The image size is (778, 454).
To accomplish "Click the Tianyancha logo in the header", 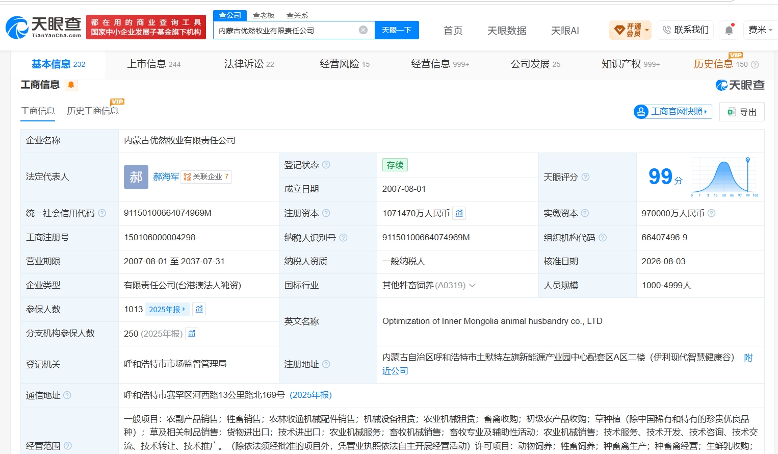I will click(43, 28).
